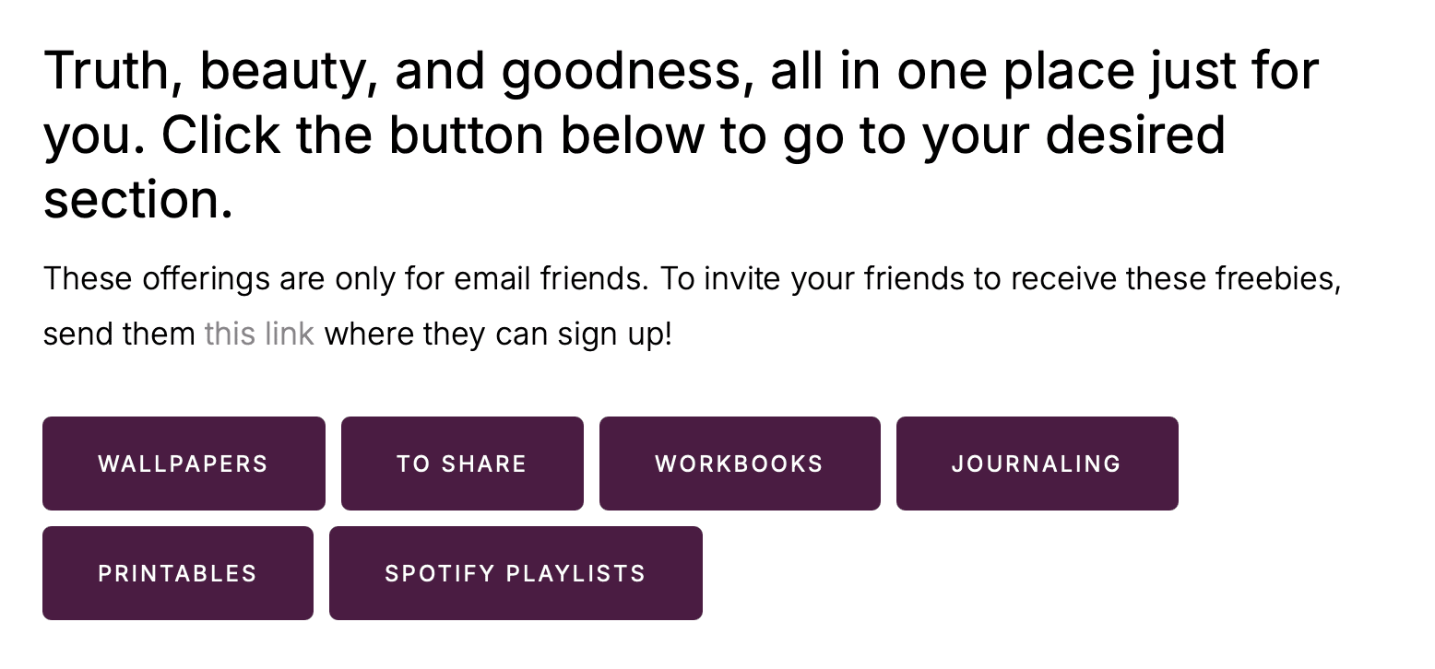Click the word "goodness" in the heading

click(x=621, y=72)
